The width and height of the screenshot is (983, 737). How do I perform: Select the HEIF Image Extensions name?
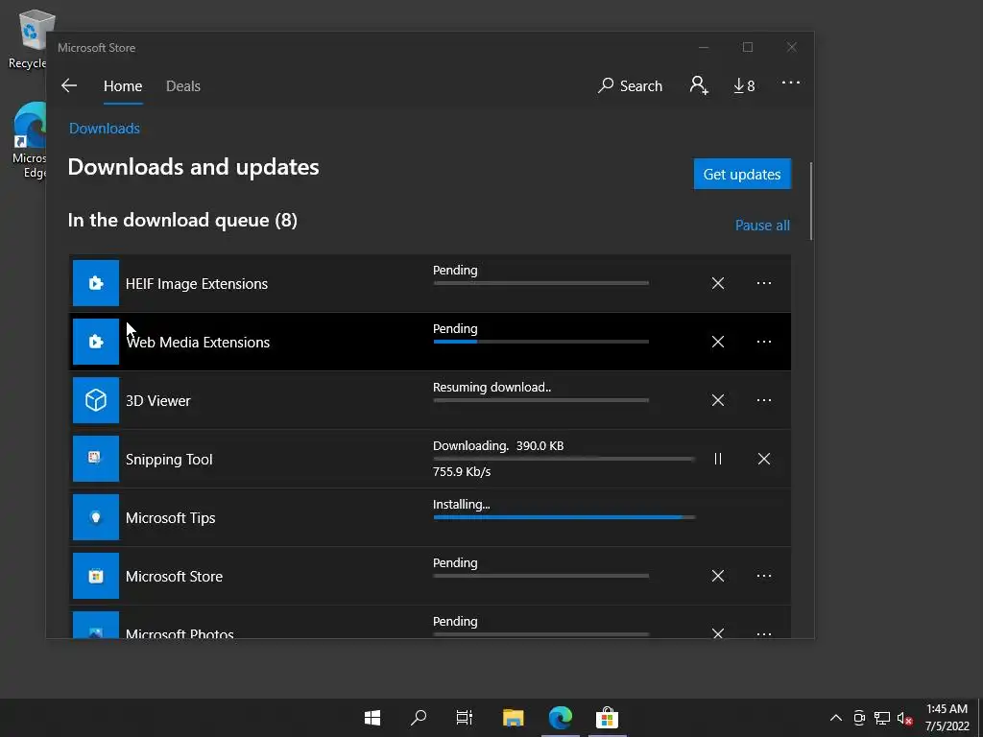(197, 284)
